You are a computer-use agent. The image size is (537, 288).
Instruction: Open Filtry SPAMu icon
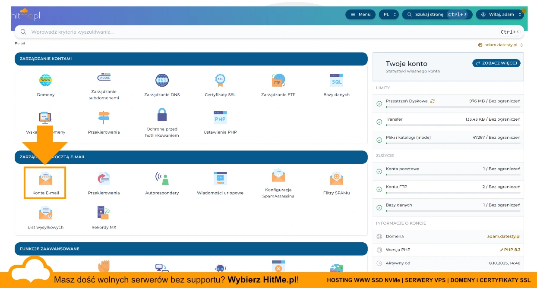tap(337, 178)
